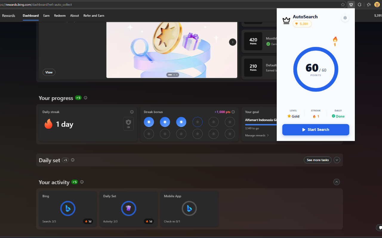This screenshot has width=382, height=238.
Task: Click the info icon beside Your activity
Action: pyautogui.click(x=82, y=182)
